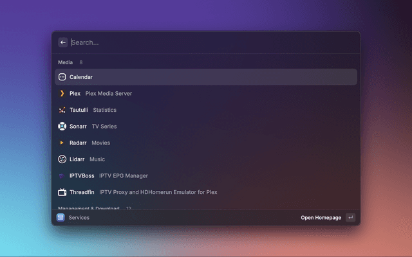Select the Sonarr TV Series entry

tap(206, 127)
